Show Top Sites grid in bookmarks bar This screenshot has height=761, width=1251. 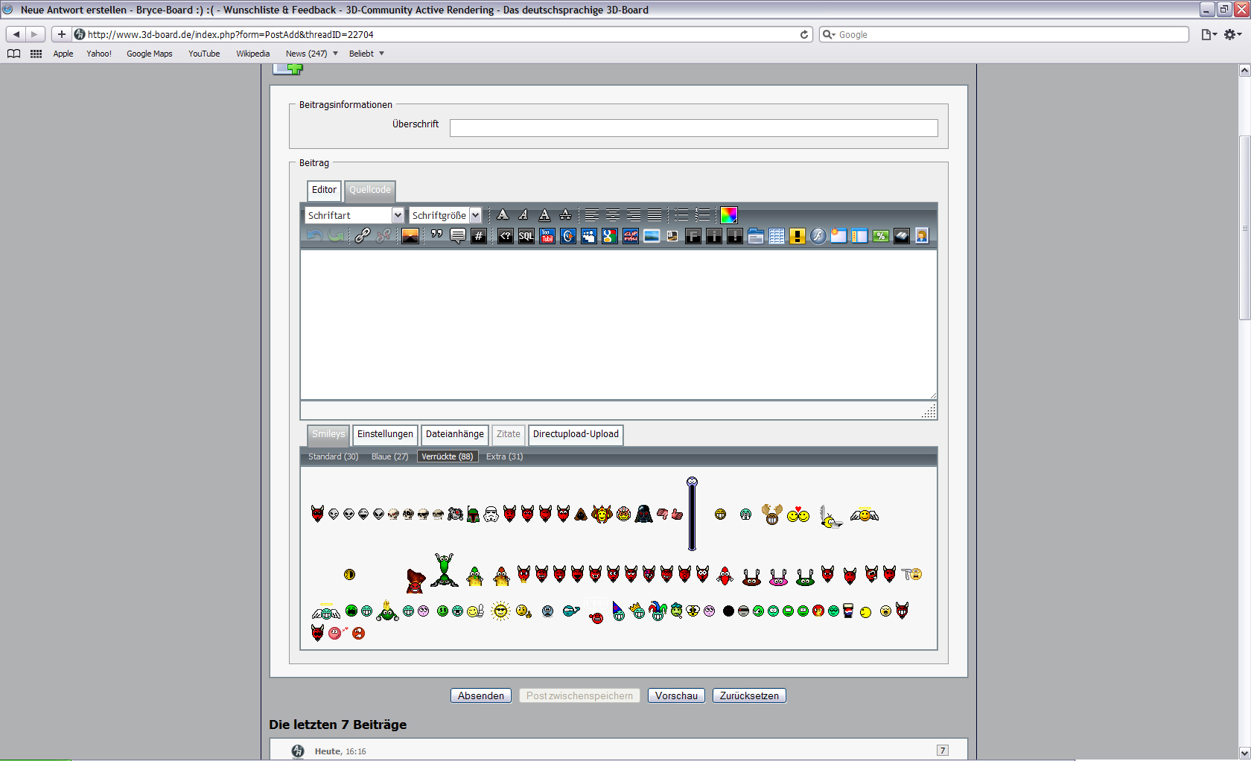[x=36, y=54]
